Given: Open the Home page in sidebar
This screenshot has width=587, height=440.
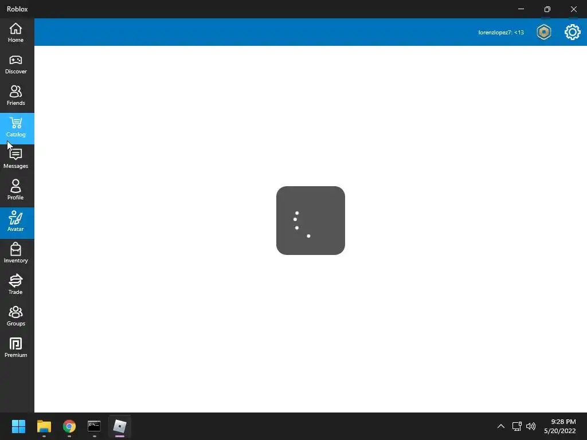Looking at the screenshot, I should (x=15, y=33).
